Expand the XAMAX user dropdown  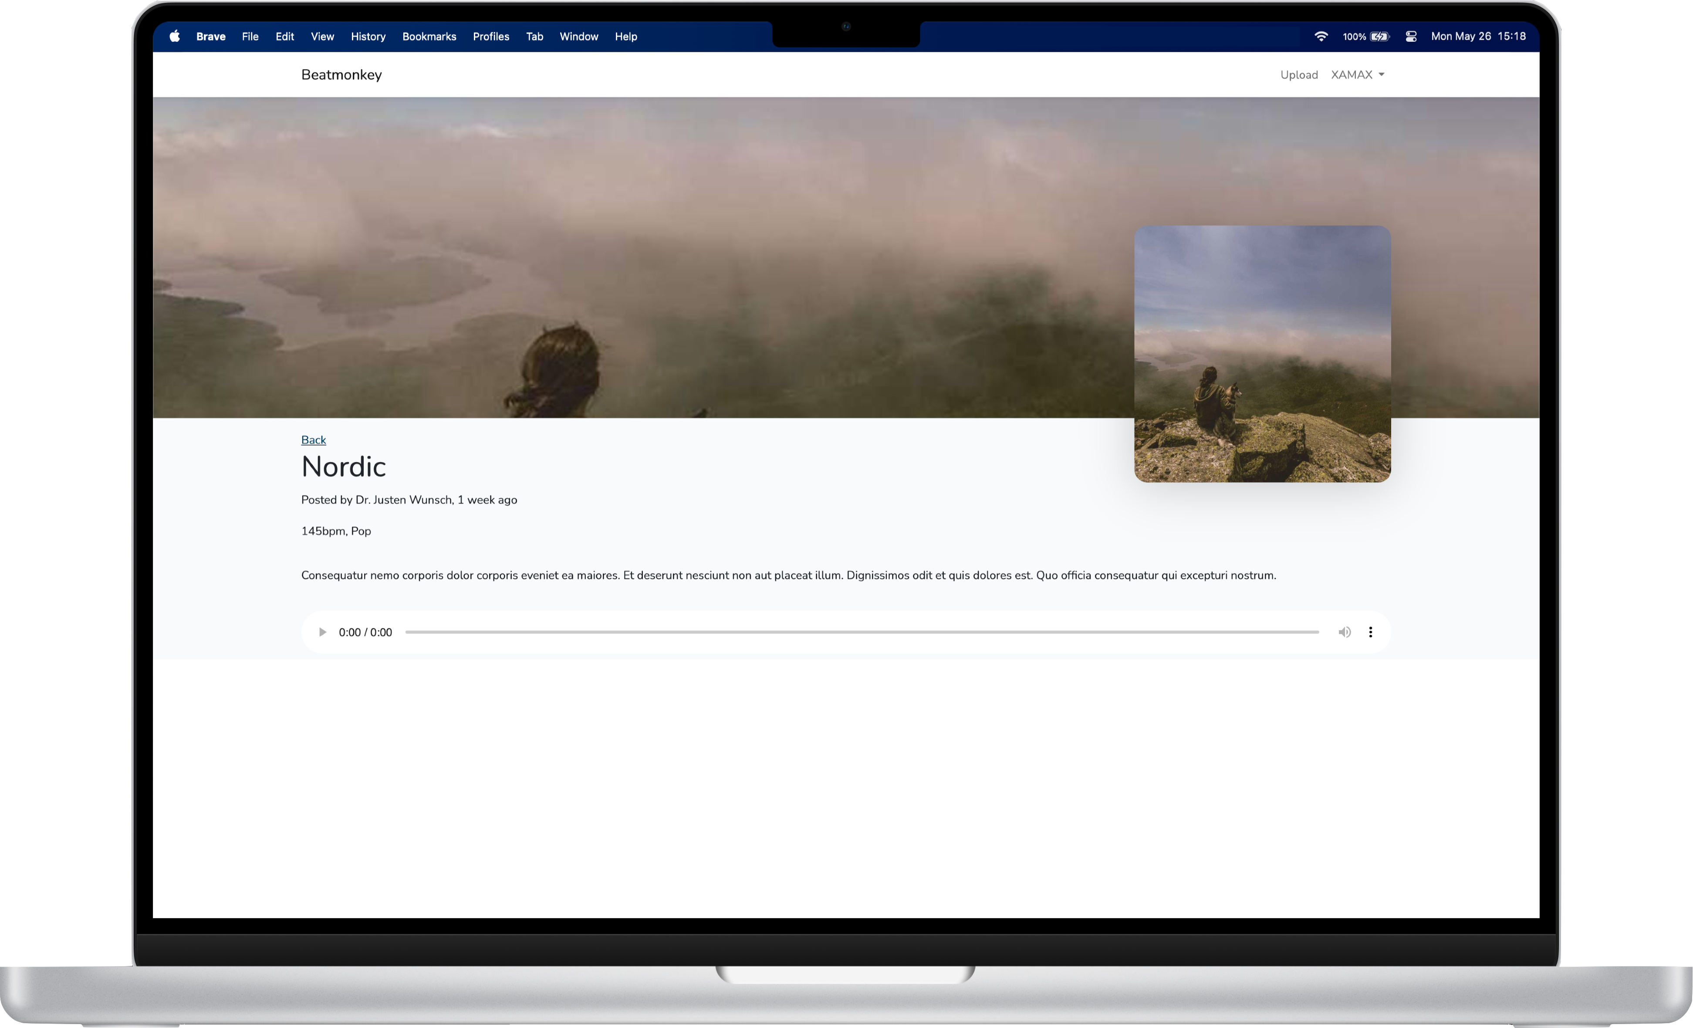(1357, 75)
